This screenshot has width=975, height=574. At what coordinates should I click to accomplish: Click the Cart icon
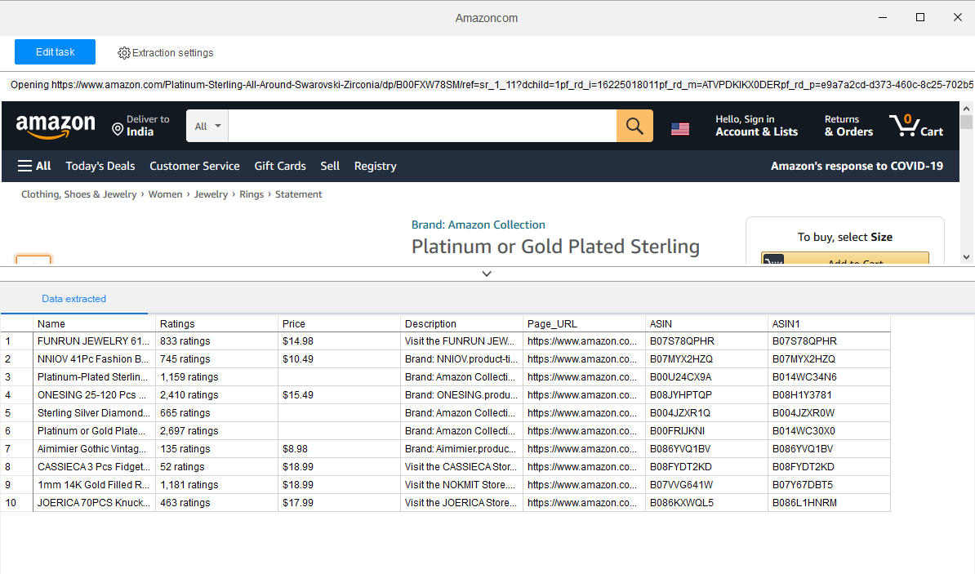(916, 126)
